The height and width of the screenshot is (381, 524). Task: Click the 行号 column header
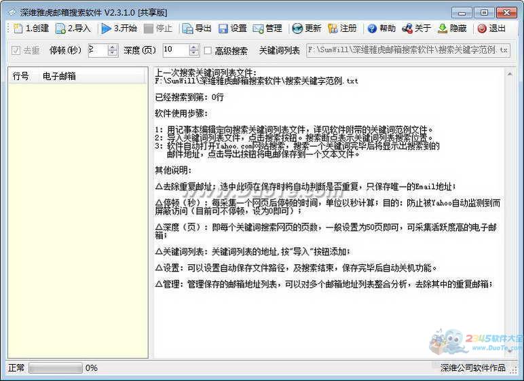(21, 76)
